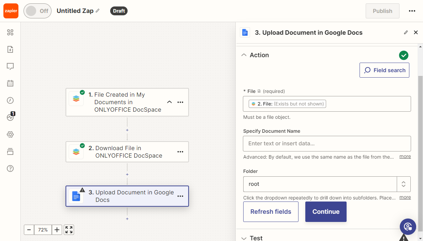This screenshot has height=241, width=423.
Task: Expand the Test section
Action: click(x=244, y=238)
